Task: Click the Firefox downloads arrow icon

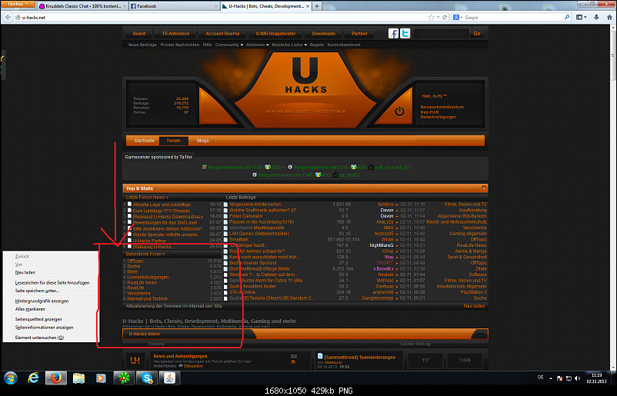Action: click(596, 18)
